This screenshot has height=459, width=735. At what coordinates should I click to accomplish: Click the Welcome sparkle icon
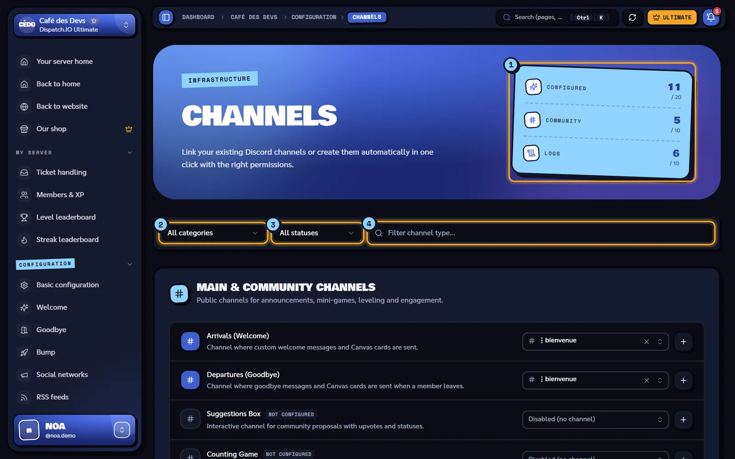[x=24, y=308]
